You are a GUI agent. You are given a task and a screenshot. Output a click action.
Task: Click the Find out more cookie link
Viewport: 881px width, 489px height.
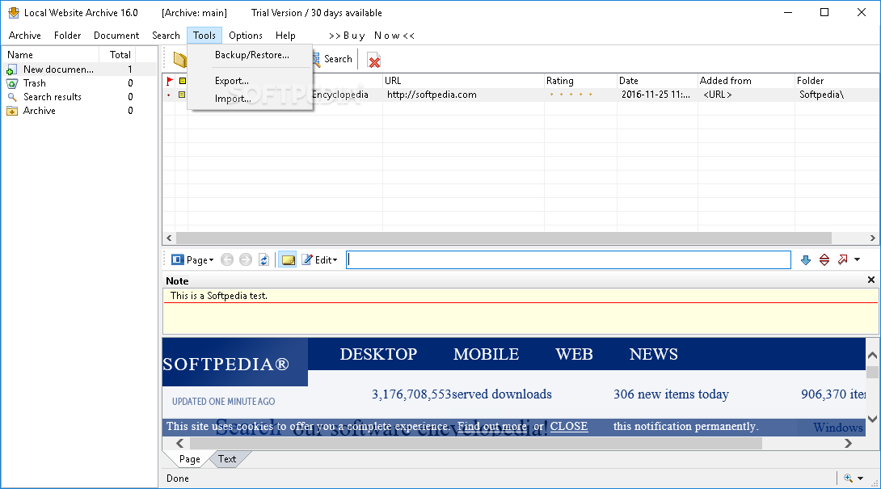[491, 427]
